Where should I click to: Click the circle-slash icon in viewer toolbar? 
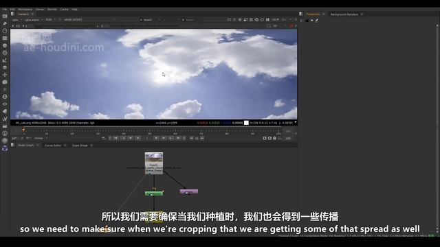[x=256, y=20]
